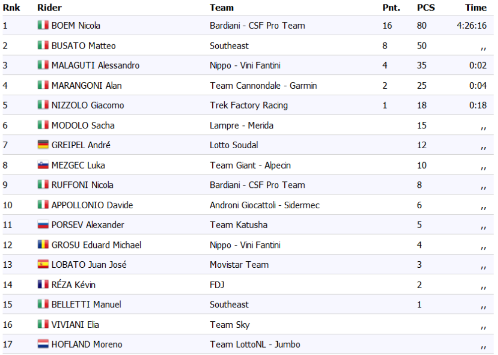
Task: Click the French flag next to RÉZA Kévin
Action: (43, 284)
